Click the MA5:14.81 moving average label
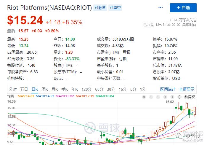Screen dimensions: 207x145 pyautogui.click(x=26, y=96)
